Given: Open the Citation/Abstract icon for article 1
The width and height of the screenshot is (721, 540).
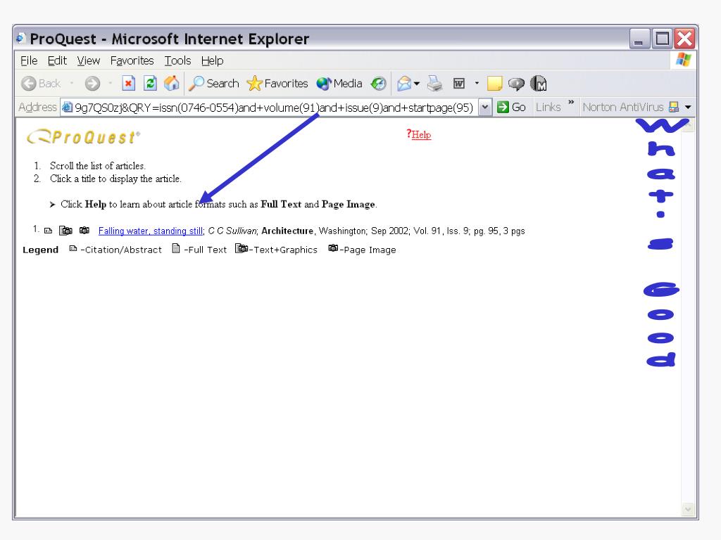Looking at the screenshot, I should pyautogui.click(x=48, y=231).
